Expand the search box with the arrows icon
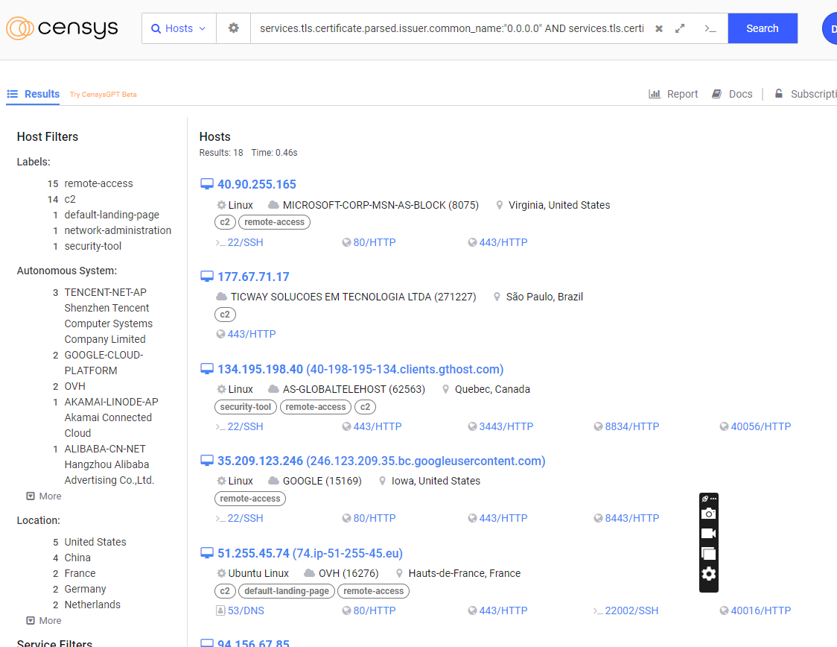The height and width of the screenshot is (647, 837). pos(680,28)
